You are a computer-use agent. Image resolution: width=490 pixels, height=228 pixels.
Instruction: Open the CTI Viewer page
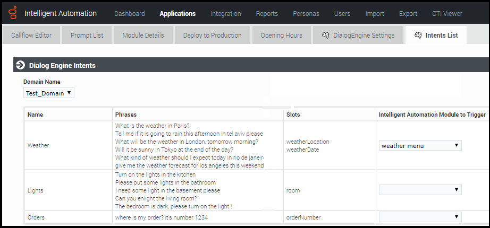pos(446,14)
